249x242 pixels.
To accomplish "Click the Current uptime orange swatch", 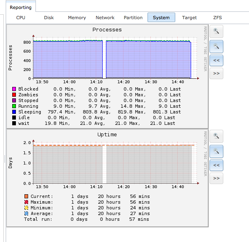I will [26, 196].
